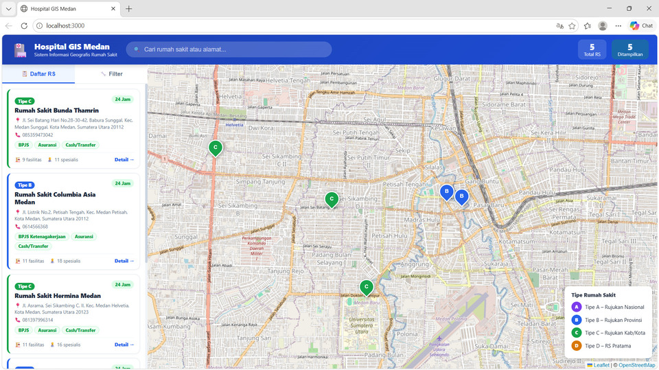
Task: Open Detail for Rumah Sakit Hermina Medan
Action: click(124, 345)
